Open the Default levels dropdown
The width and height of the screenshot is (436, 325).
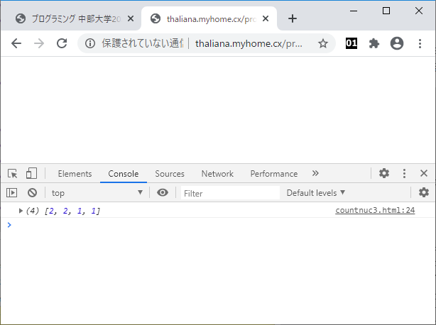[316, 192]
